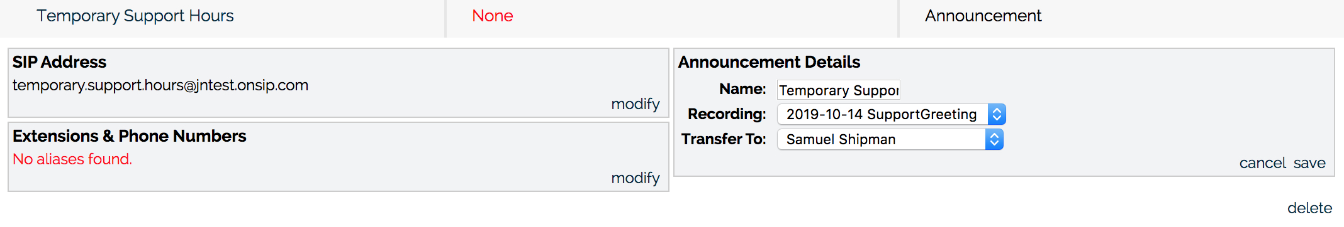Image resolution: width=1344 pixels, height=227 pixels.
Task: Click the temporary.support.hours SIP address text
Action: (160, 85)
